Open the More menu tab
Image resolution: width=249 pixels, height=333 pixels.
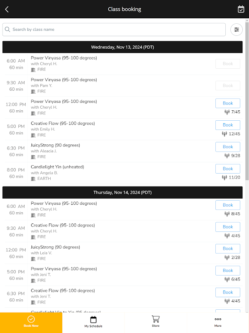point(218,322)
